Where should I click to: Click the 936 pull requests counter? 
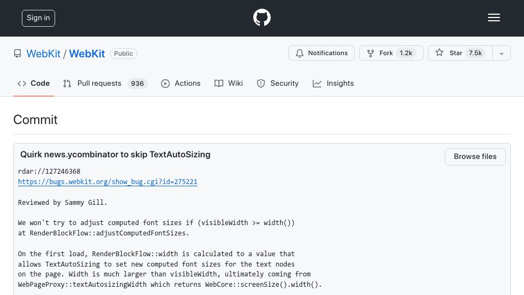click(138, 83)
